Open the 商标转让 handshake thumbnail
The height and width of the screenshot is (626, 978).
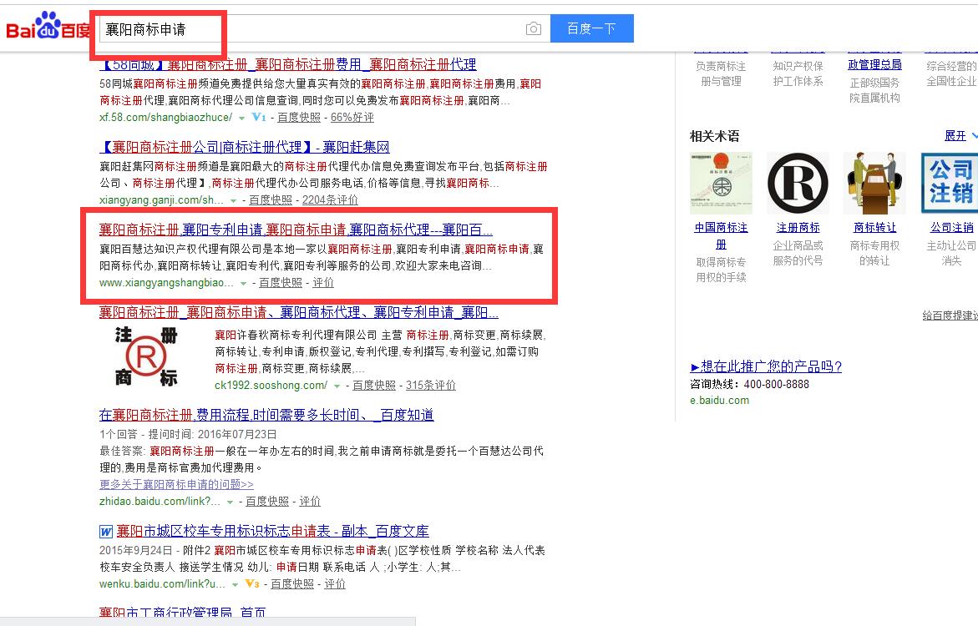[874, 184]
